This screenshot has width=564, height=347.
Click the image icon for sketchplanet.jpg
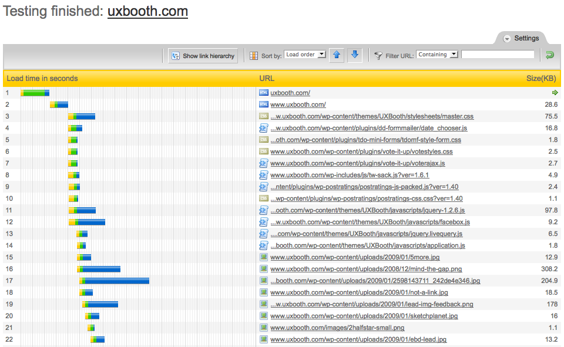pyautogui.click(x=264, y=316)
